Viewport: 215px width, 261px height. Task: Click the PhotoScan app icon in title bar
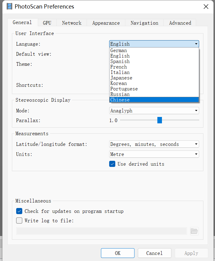(9, 6)
